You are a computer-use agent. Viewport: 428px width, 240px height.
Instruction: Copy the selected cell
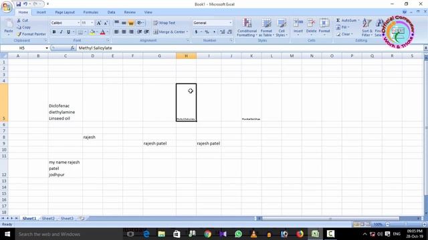(23, 27)
